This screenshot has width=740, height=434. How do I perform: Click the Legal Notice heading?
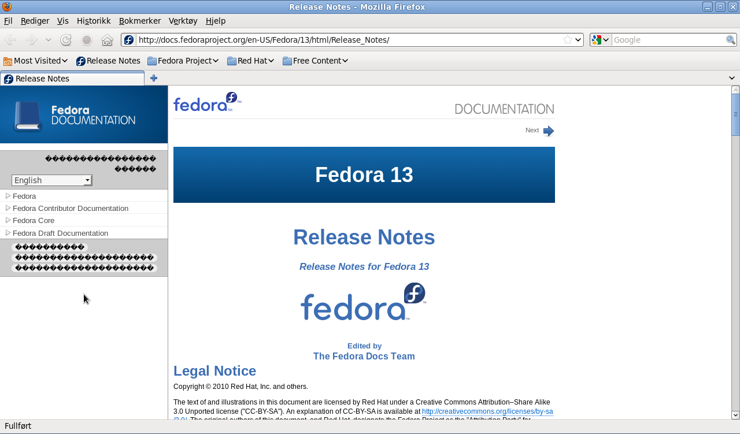[214, 371]
